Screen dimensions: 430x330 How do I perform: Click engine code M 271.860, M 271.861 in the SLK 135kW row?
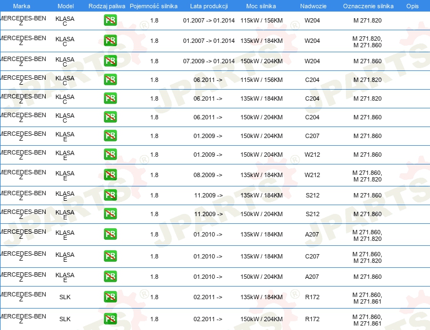click(367, 298)
